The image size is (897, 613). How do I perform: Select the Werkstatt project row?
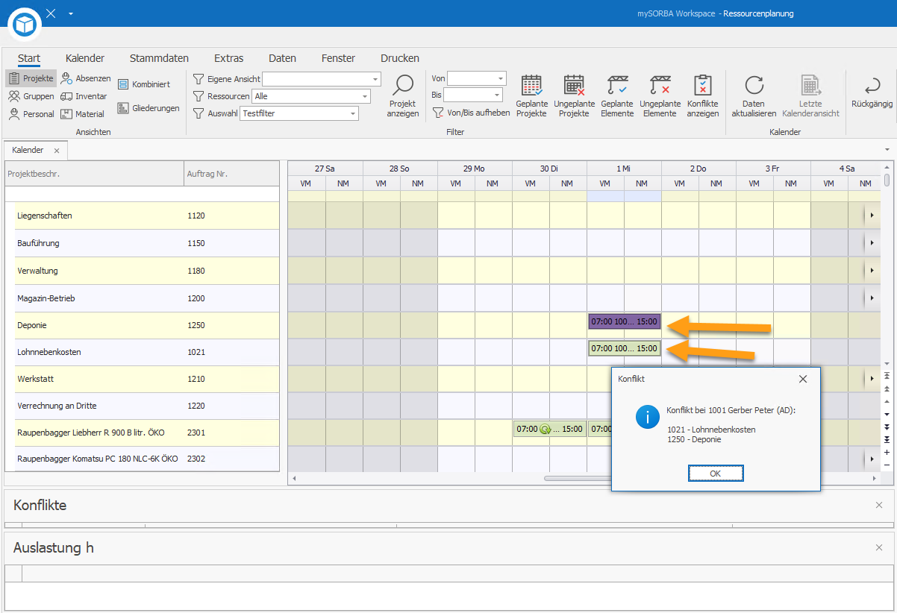point(142,379)
